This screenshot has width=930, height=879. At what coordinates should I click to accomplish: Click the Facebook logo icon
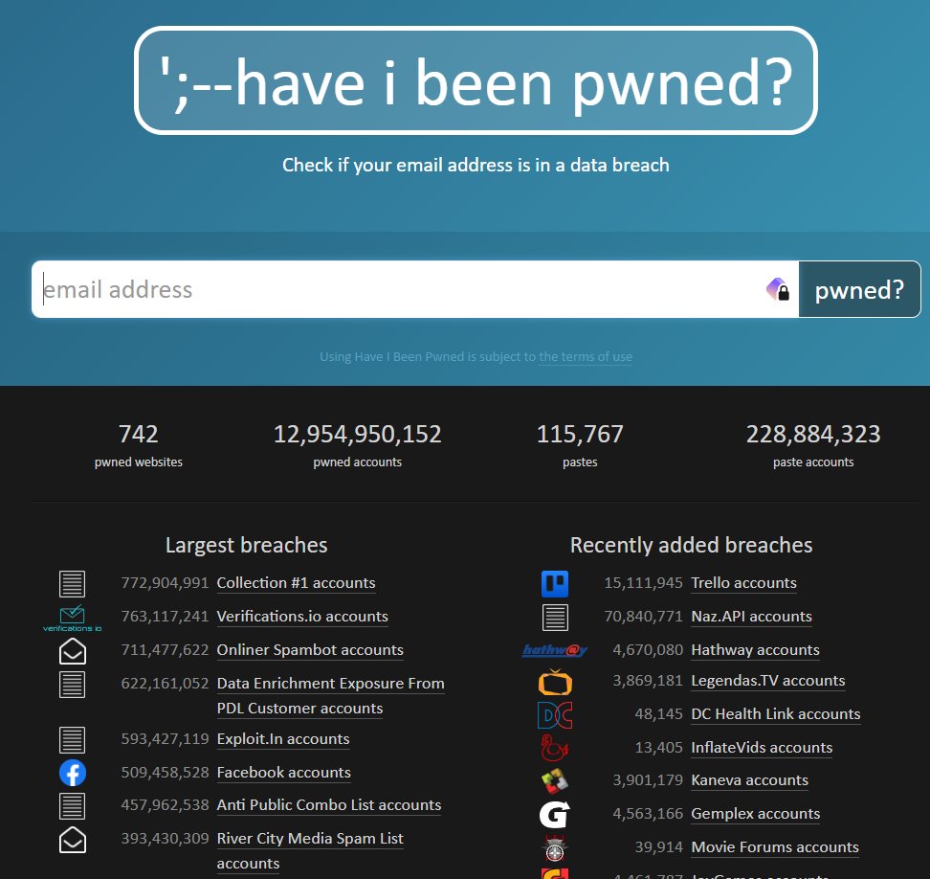[73, 773]
